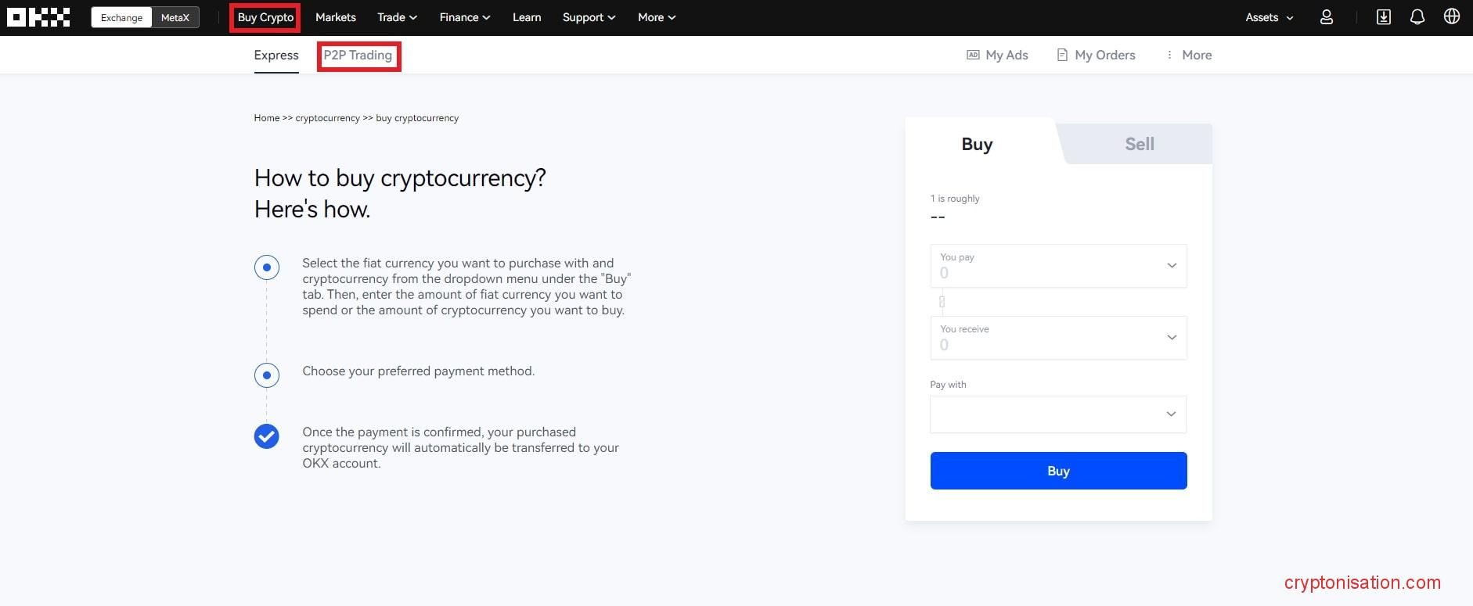Image resolution: width=1473 pixels, height=606 pixels.
Task: Expand the You pay currency dropdown
Action: coord(1171,266)
